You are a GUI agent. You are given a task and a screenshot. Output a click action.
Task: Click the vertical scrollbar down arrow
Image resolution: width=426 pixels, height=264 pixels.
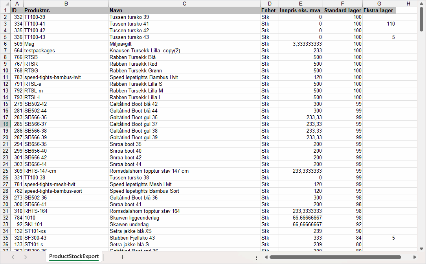421,249
